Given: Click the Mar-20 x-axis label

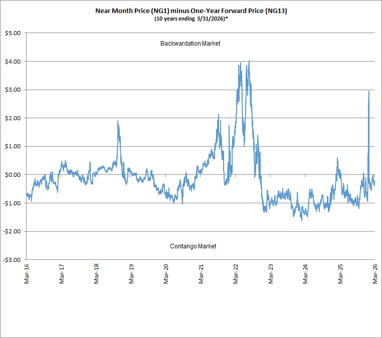Looking at the screenshot, I should (166, 274).
